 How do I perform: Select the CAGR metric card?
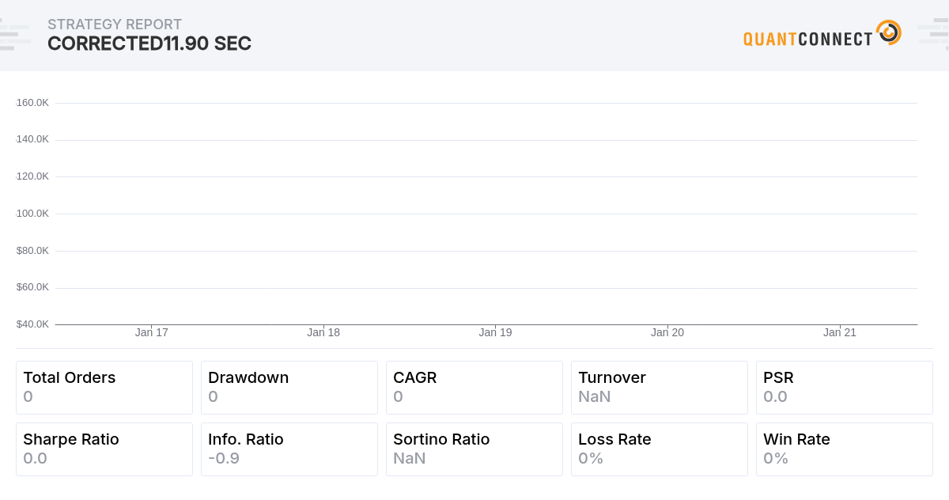(x=475, y=387)
